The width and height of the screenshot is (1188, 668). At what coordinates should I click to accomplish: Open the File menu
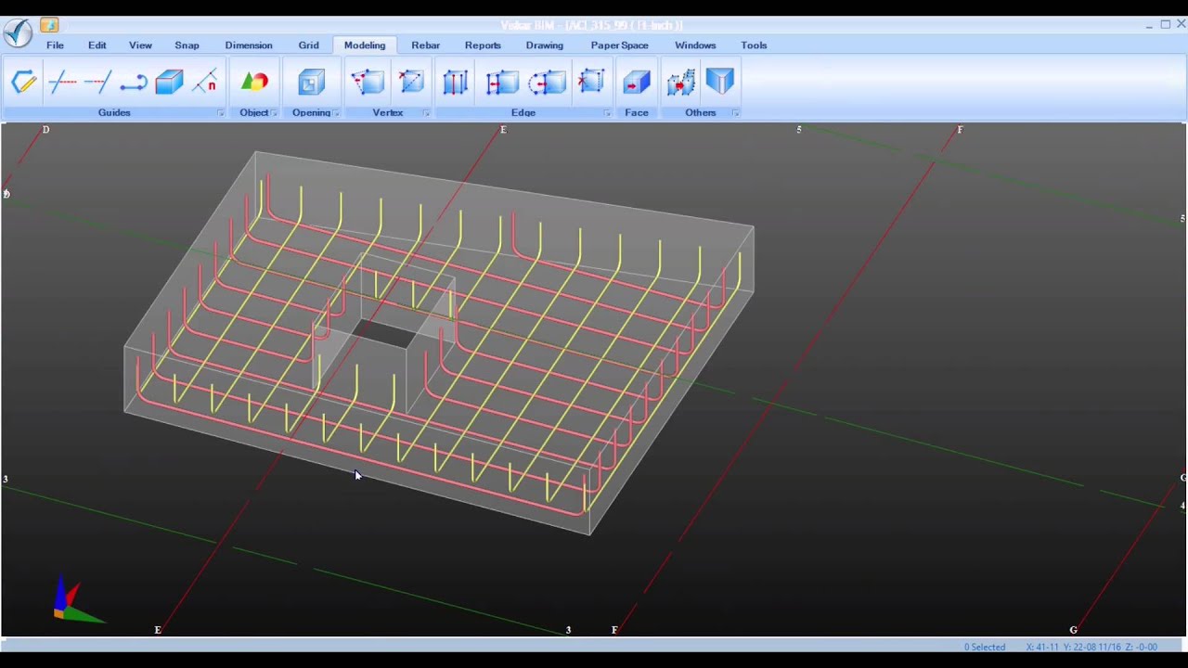55,45
